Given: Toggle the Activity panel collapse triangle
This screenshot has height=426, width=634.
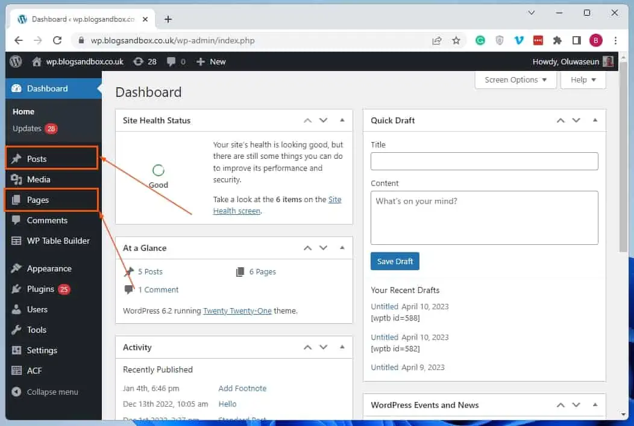Looking at the screenshot, I should (x=342, y=347).
